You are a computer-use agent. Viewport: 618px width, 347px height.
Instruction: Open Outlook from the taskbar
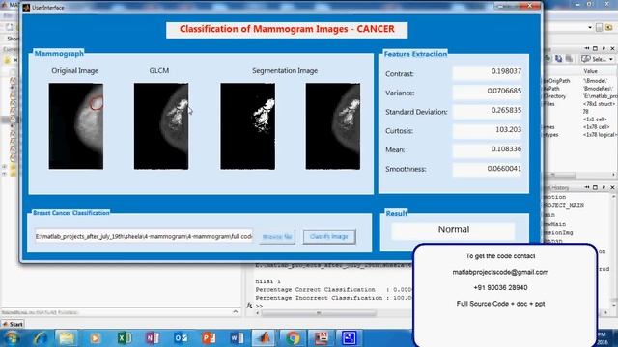pos(181,338)
